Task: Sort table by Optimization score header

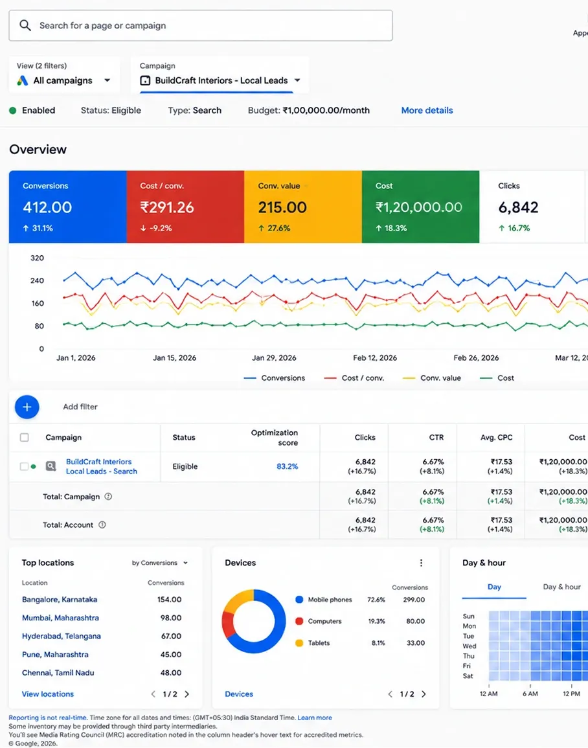Action: (275, 437)
